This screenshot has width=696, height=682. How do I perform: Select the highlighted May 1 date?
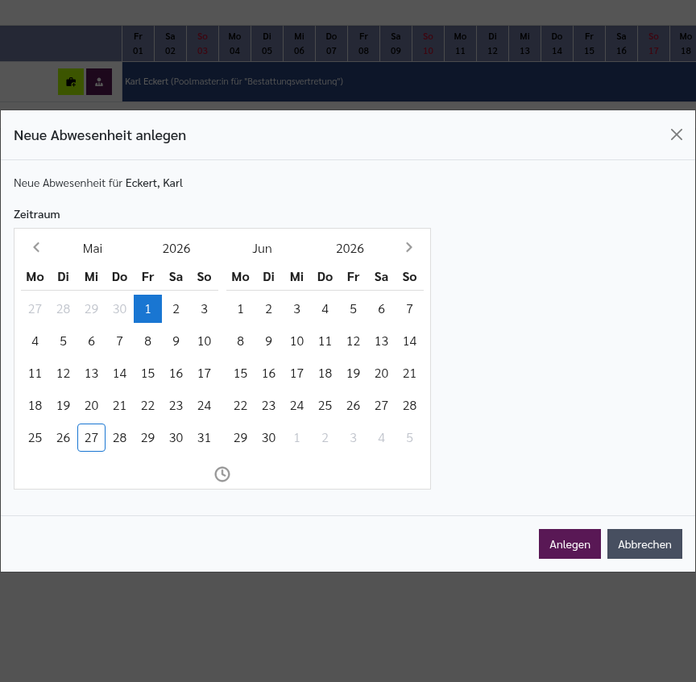click(147, 309)
